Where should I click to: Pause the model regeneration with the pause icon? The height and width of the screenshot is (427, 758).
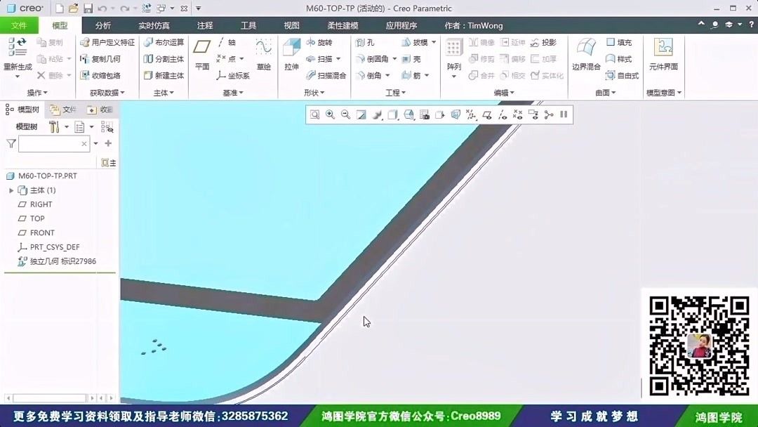click(564, 114)
